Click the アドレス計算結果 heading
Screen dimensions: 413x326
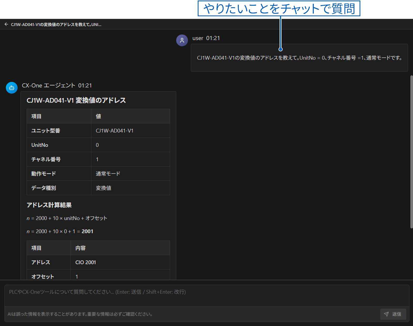click(x=49, y=205)
